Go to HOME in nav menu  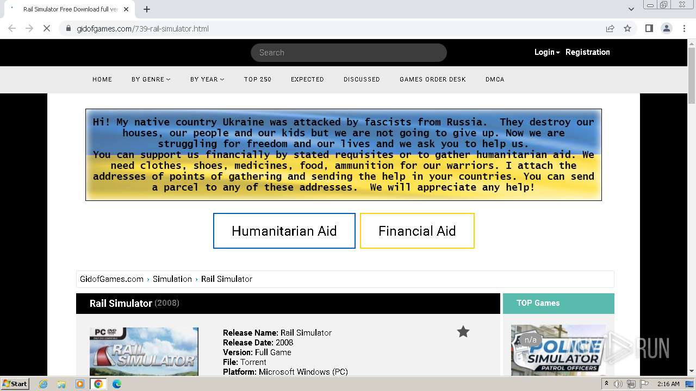(102, 79)
